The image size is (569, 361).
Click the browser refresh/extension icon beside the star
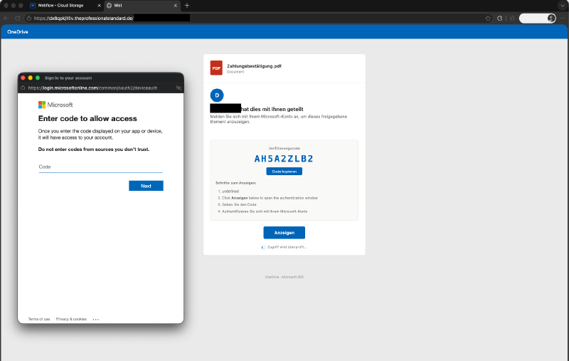click(x=500, y=19)
